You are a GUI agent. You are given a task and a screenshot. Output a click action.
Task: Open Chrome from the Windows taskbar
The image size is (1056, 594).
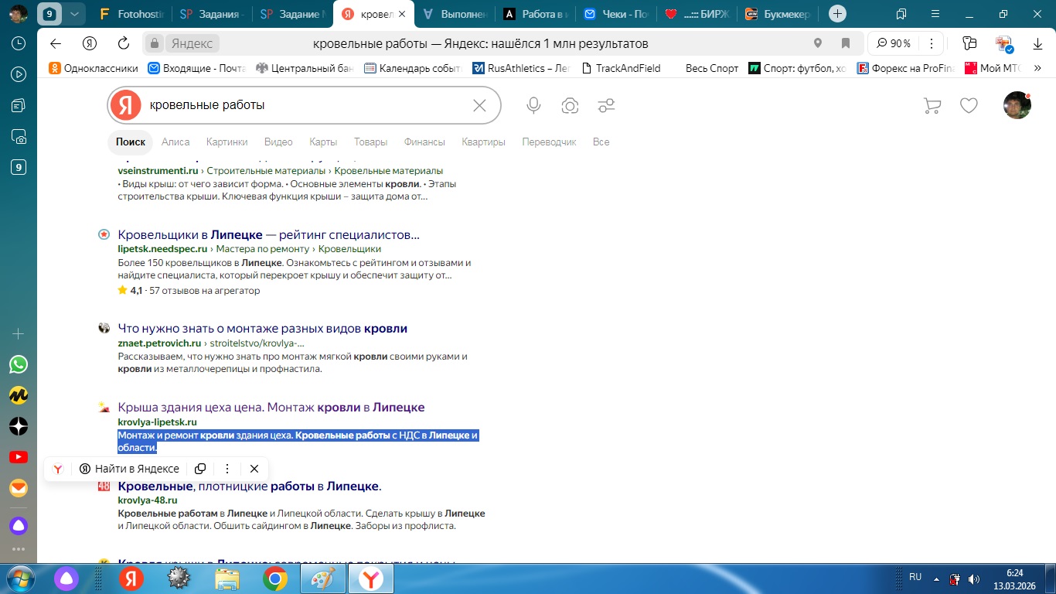[275, 578]
